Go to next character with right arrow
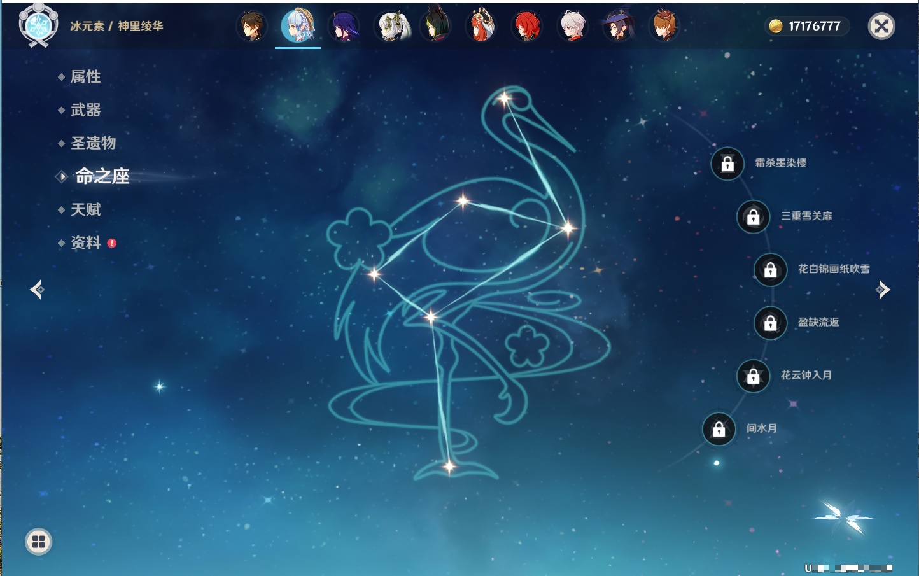919x576 pixels. [883, 290]
